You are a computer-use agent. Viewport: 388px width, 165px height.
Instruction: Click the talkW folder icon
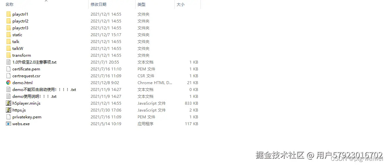(8, 49)
